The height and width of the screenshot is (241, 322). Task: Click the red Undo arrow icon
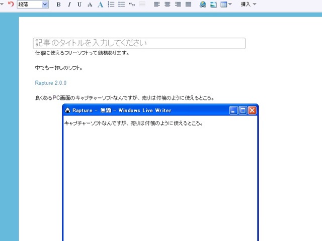tap(11, 4)
